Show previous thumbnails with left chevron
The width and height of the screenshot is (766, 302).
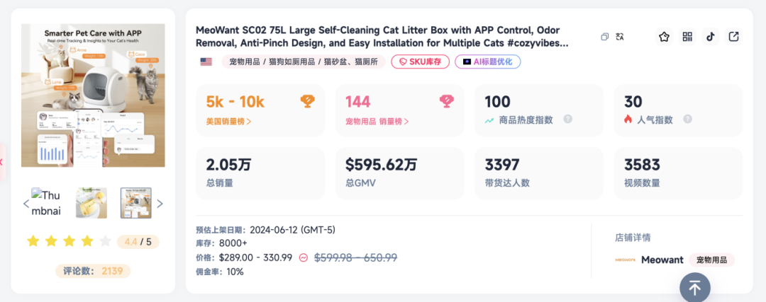26,204
